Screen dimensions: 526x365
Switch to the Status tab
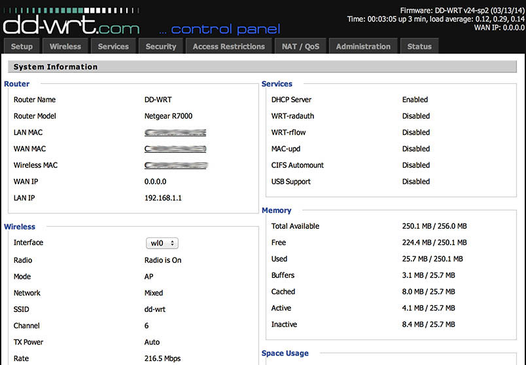pos(419,47)
